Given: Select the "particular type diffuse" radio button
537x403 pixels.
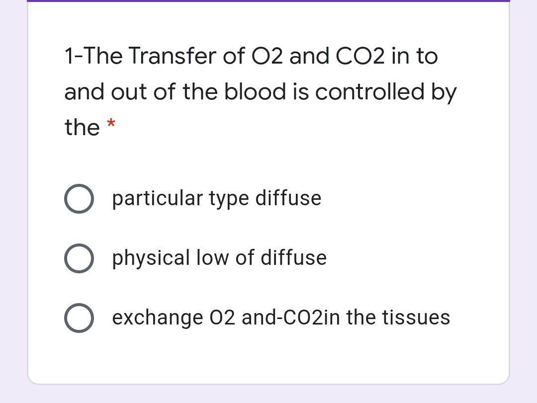Looking at the screenshot, I should 79,199.
